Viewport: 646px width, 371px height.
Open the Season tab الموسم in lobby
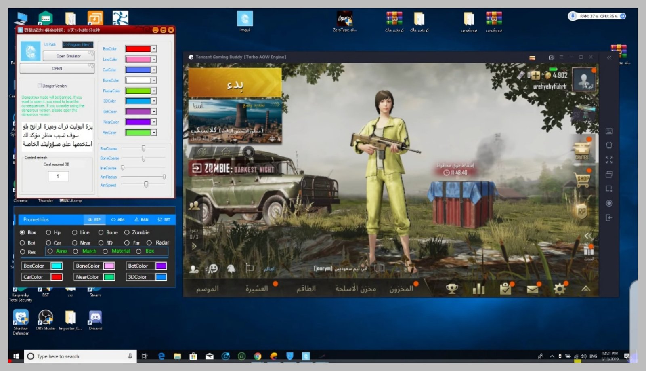[207, 289]
